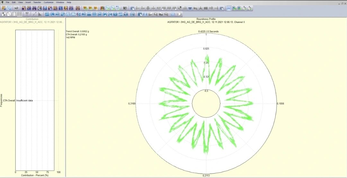Click the italic 'i' information tool icon
Screen dimensions: 347x178
(x=145, y=14)
